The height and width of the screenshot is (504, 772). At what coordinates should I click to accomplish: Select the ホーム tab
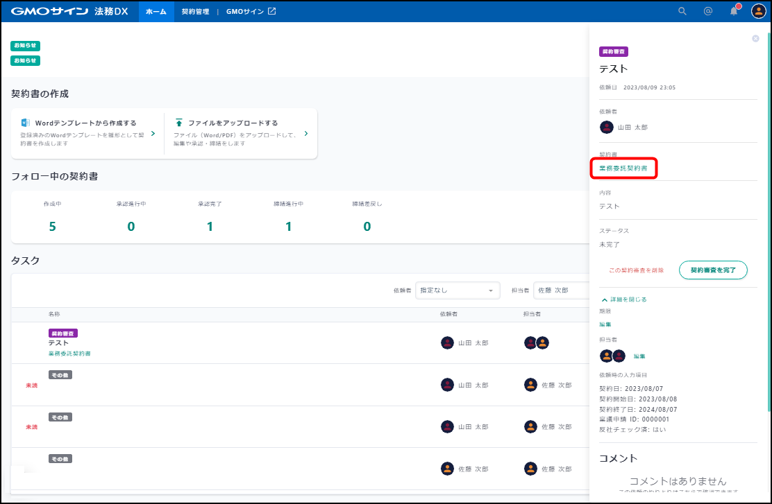click(x=156, y=12)
